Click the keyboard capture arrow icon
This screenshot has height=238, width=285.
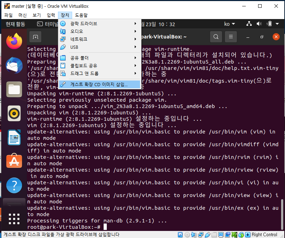point(248,235)
